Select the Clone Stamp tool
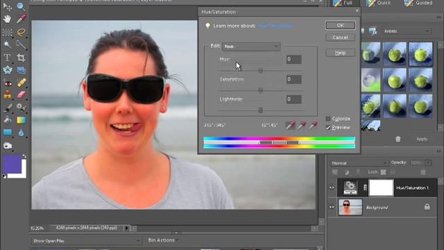 (x=7, y=95)
